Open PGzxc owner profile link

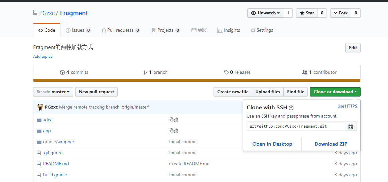[x=47, y=13]
